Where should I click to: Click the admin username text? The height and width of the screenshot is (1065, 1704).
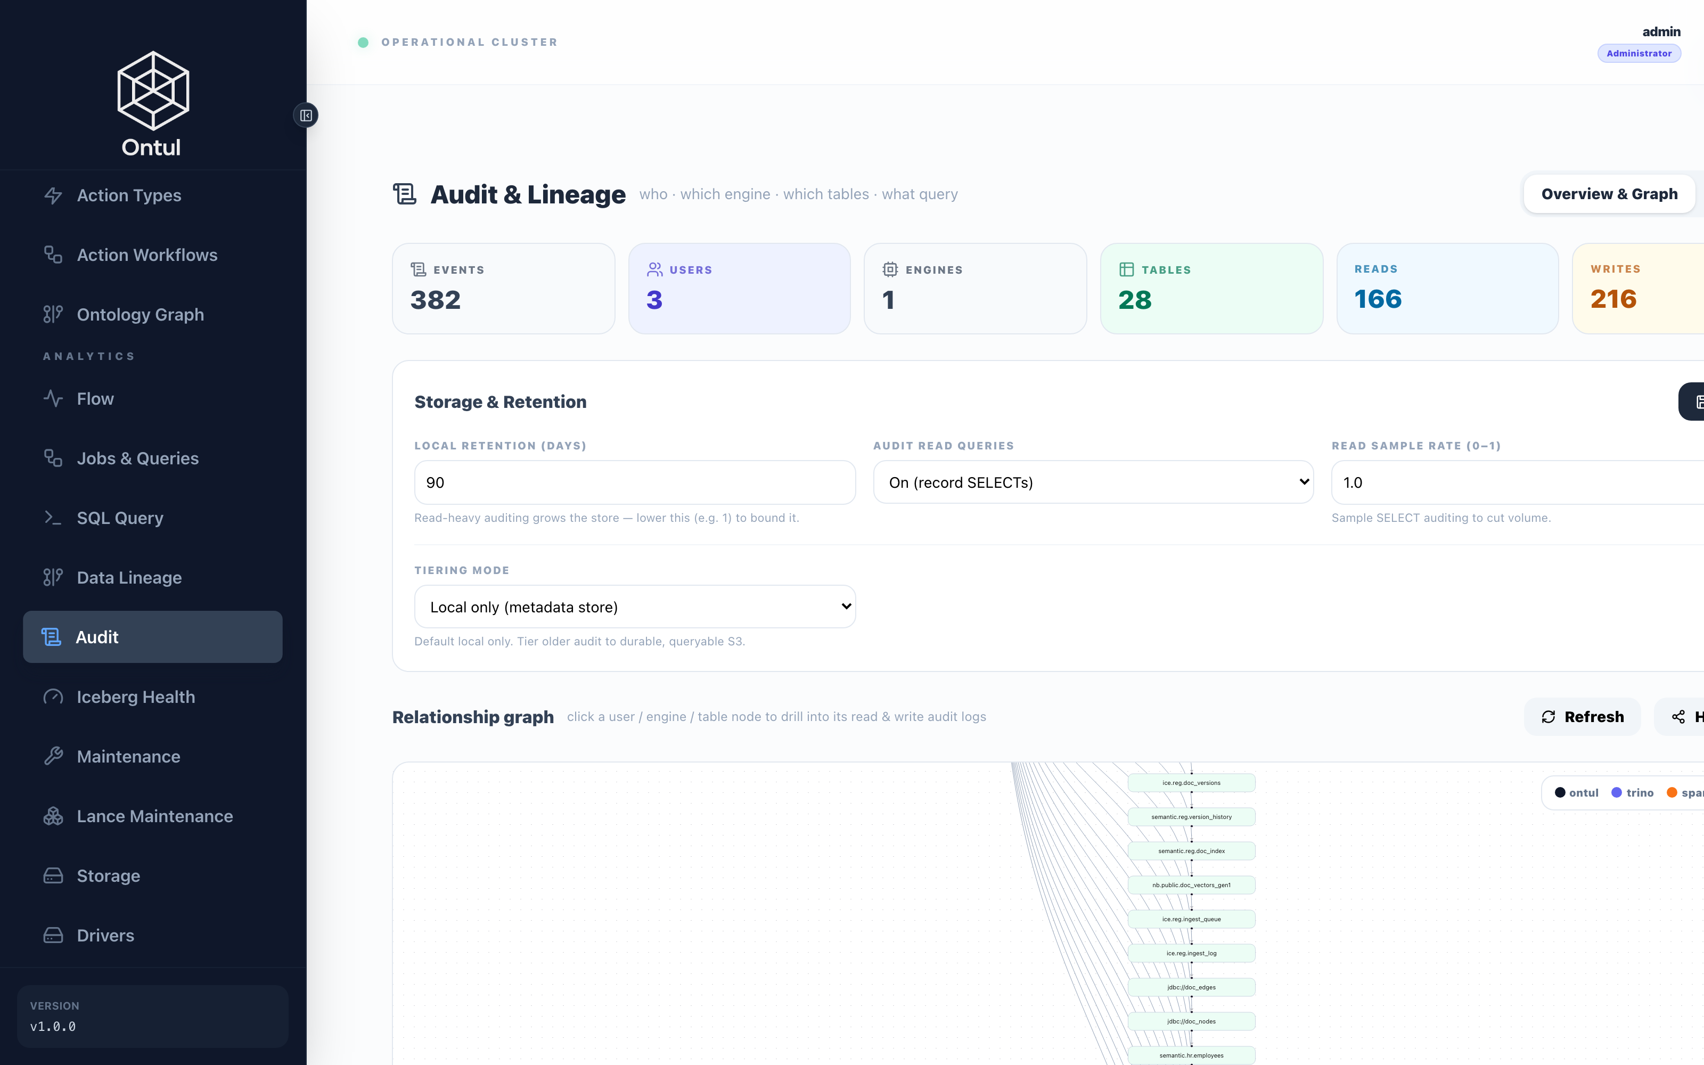(1661, 32)
